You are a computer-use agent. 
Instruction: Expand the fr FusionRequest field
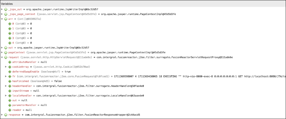[6, 77]
